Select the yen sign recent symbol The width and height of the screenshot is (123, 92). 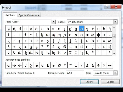pos(54,65)
